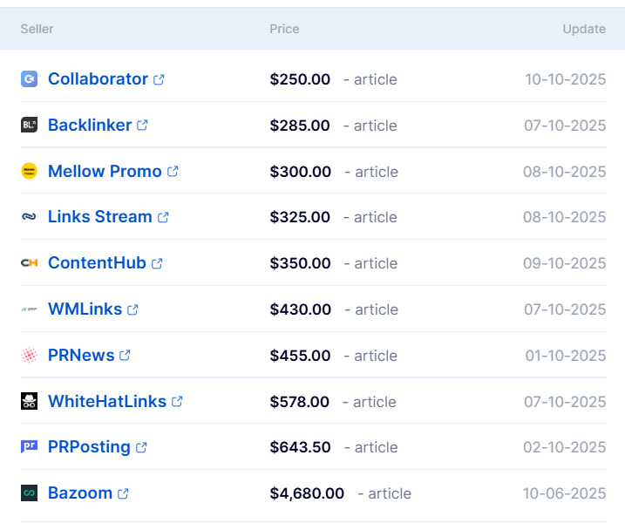Click the Collaborator seller logo icon
Image resolution: width=625 pixels, height=530 pixels.
29,79
